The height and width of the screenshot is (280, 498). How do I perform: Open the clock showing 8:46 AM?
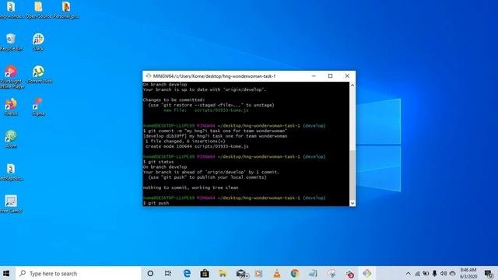pyautogui.click(x=468, y=273)
